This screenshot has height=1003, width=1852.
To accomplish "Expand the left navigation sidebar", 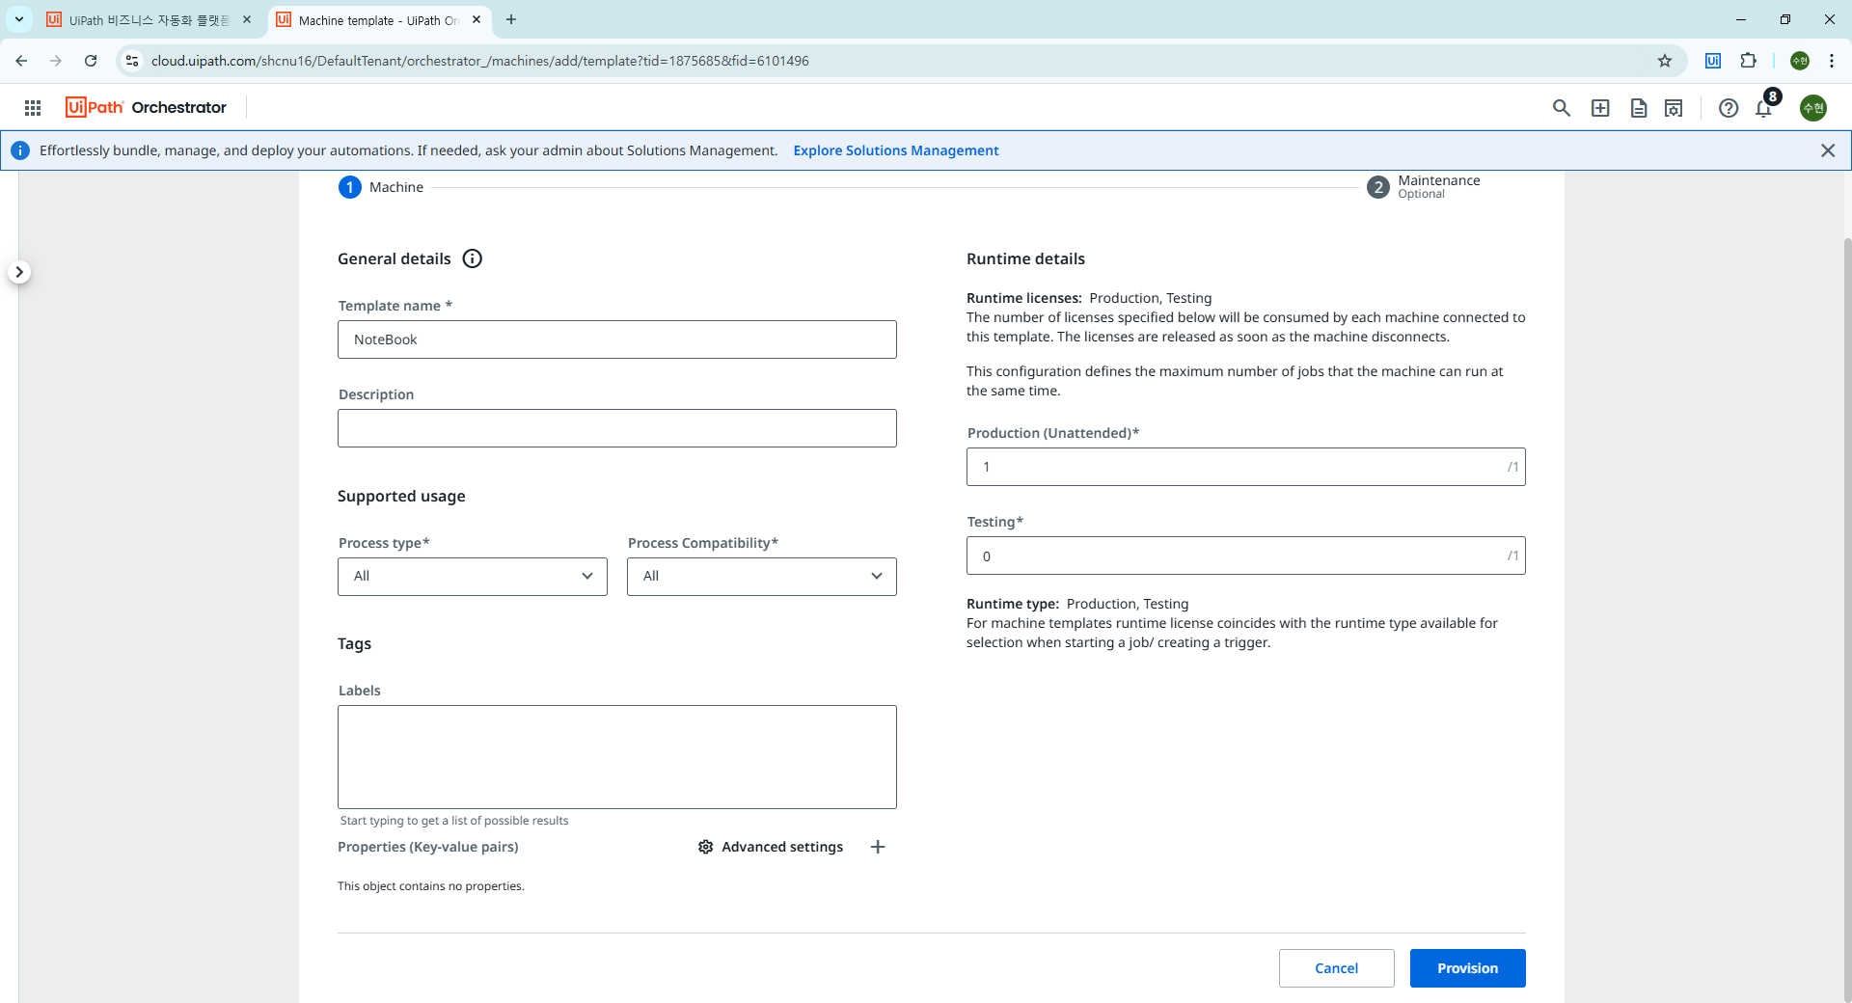I will [x=19, y=272].
